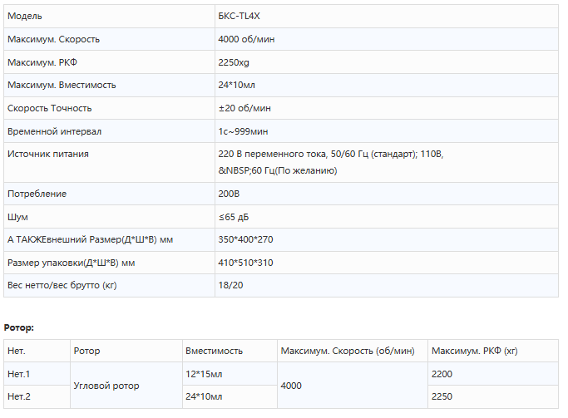
Task: Click the '18/20' weight value
Action: 230,285
